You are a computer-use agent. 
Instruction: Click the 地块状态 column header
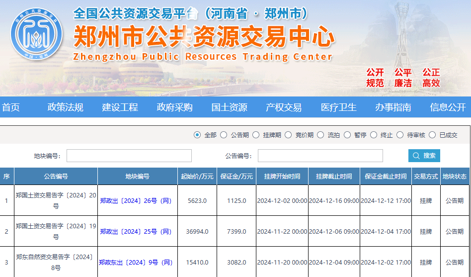pyautogui.click(x=454, y=177)
